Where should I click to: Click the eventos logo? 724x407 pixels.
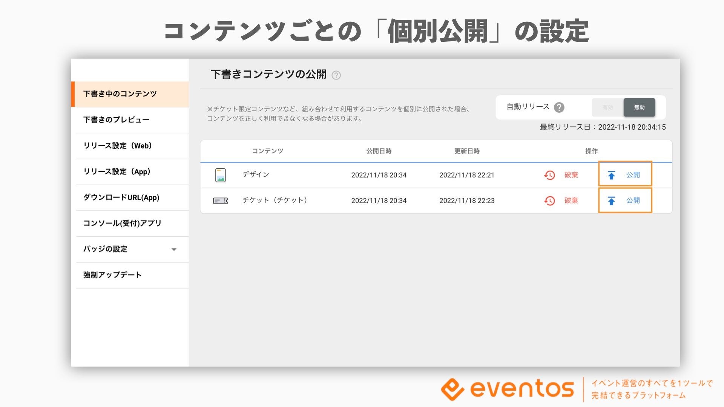click(x=508, y=389)
